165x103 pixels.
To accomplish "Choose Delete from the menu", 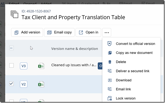I will point(131,62).
